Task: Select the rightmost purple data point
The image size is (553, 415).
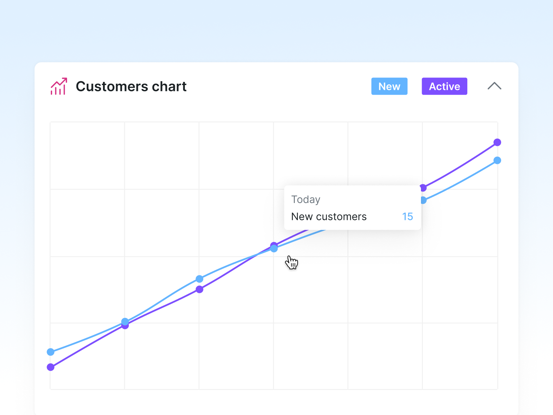Action: [x=497, y=142]
